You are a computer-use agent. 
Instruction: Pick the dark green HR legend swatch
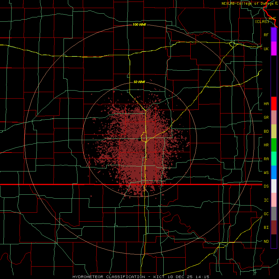(x=274, y=145)
